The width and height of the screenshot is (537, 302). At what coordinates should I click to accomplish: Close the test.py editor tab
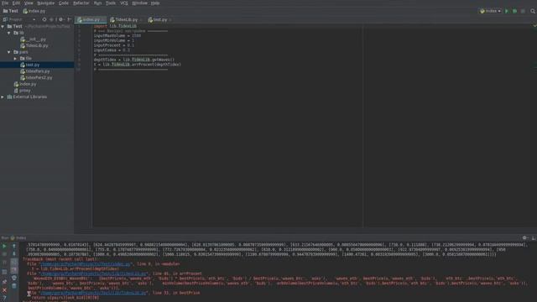[x=170, y=20]
